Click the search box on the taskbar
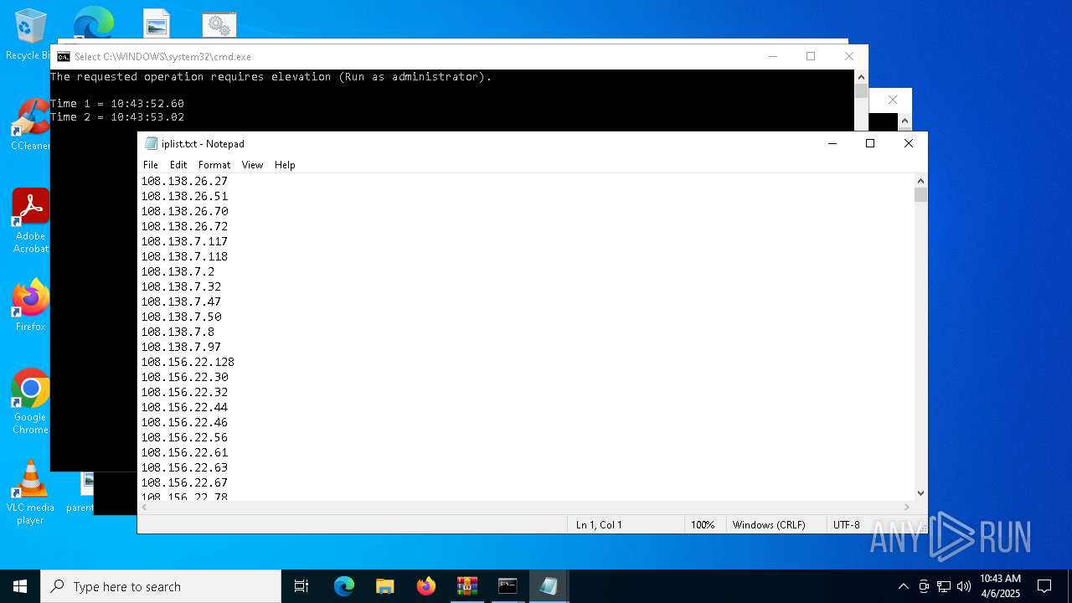Viewport: 1072px width, 603px height. 161,586
